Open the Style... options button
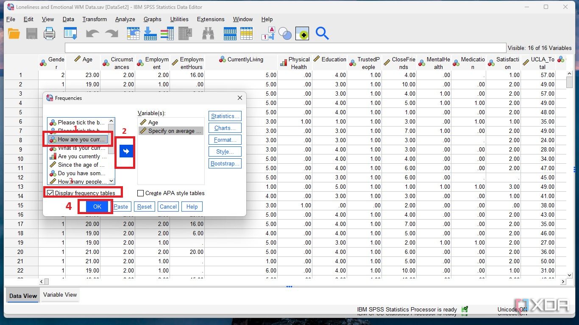 225,151
